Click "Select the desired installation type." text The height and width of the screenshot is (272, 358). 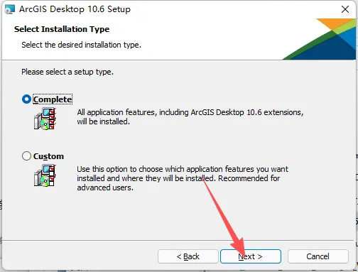click(81, 45)
